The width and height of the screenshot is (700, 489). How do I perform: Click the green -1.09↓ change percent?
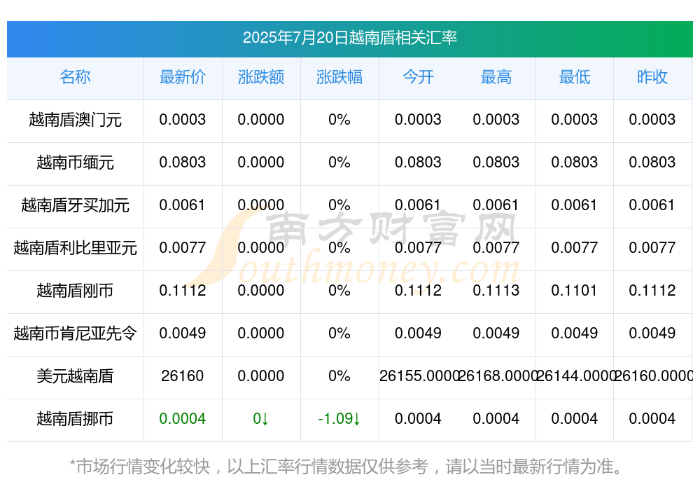click(339, 419)
